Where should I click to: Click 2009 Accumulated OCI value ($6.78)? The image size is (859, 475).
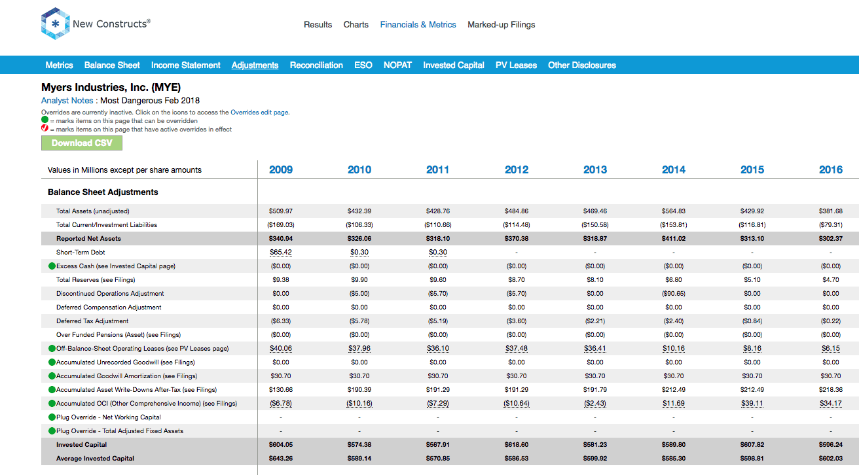[281, 404]
